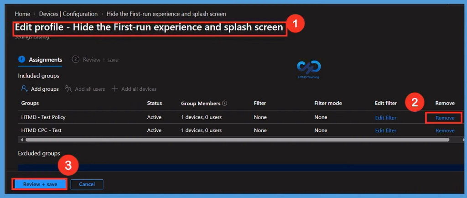
Task: Click the Add all devices label
Action: pos(139,89)
